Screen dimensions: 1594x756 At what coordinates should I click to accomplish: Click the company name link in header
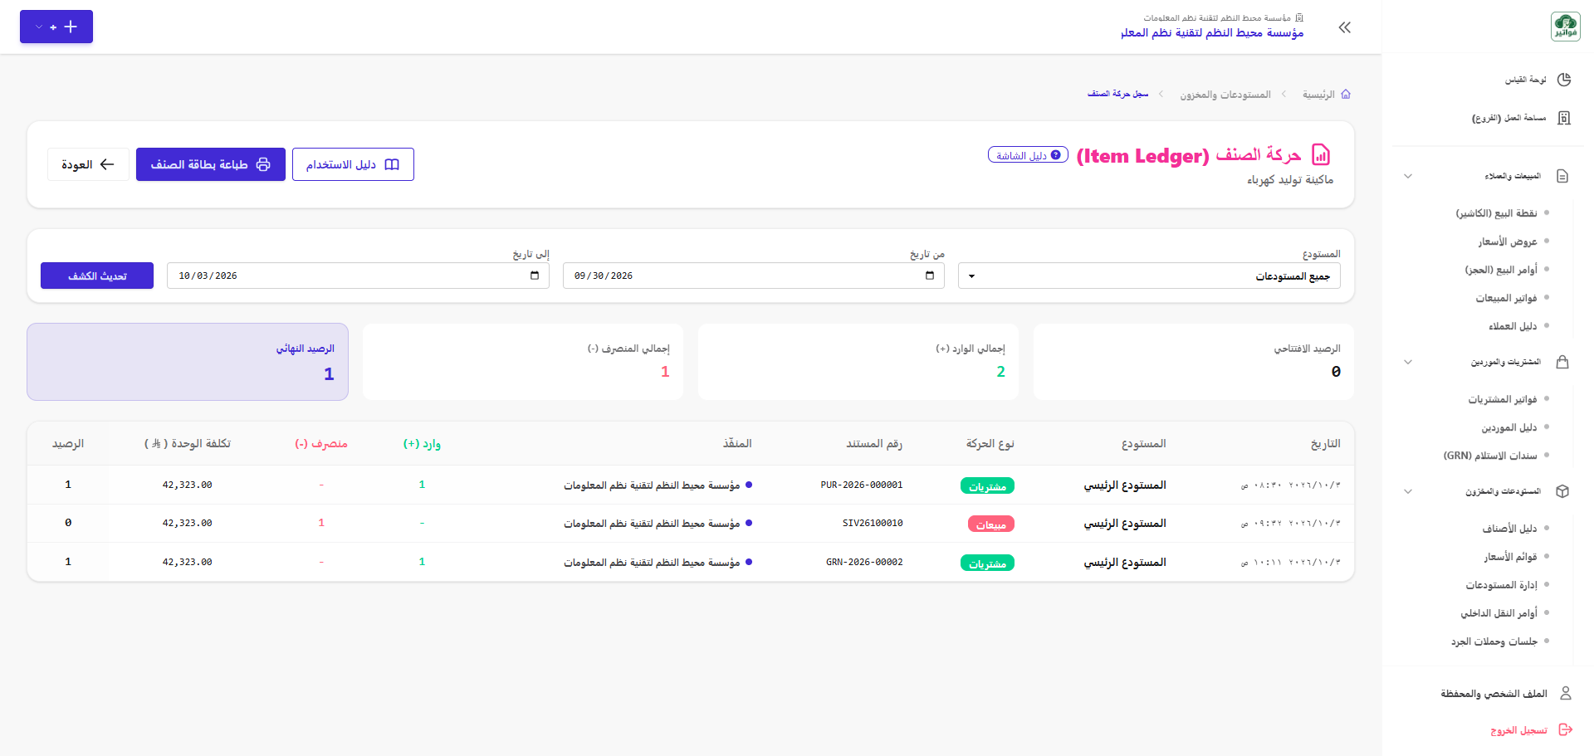(x=1212, y=32)
